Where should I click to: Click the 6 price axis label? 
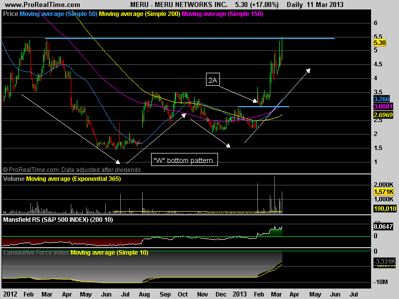point(376,23)
